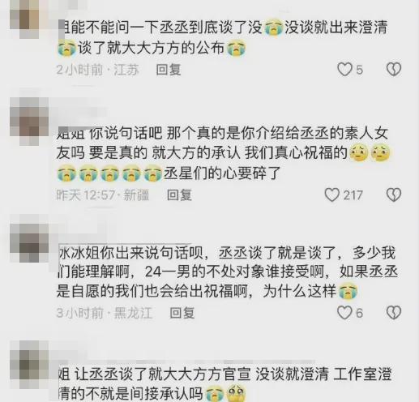
Task: Open the second commenter's avatar
Action: [x=29, y=121]
